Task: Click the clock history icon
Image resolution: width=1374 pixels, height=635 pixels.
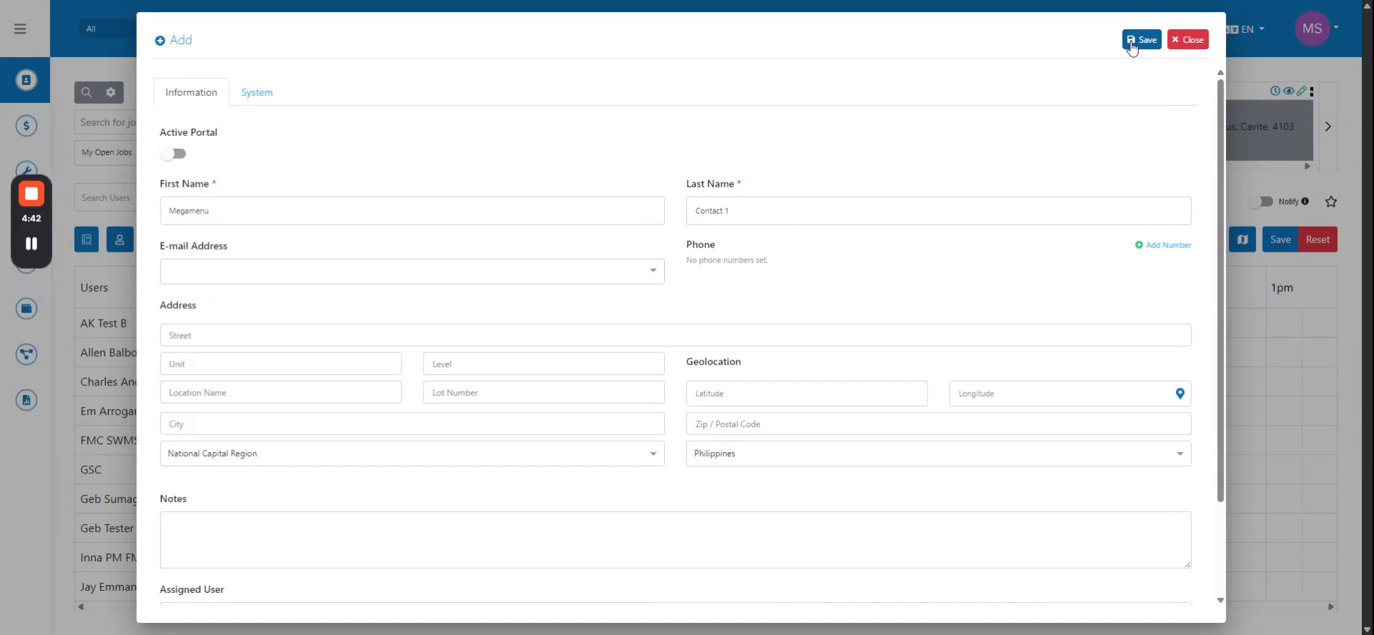Action: [x=1275, y=91]
